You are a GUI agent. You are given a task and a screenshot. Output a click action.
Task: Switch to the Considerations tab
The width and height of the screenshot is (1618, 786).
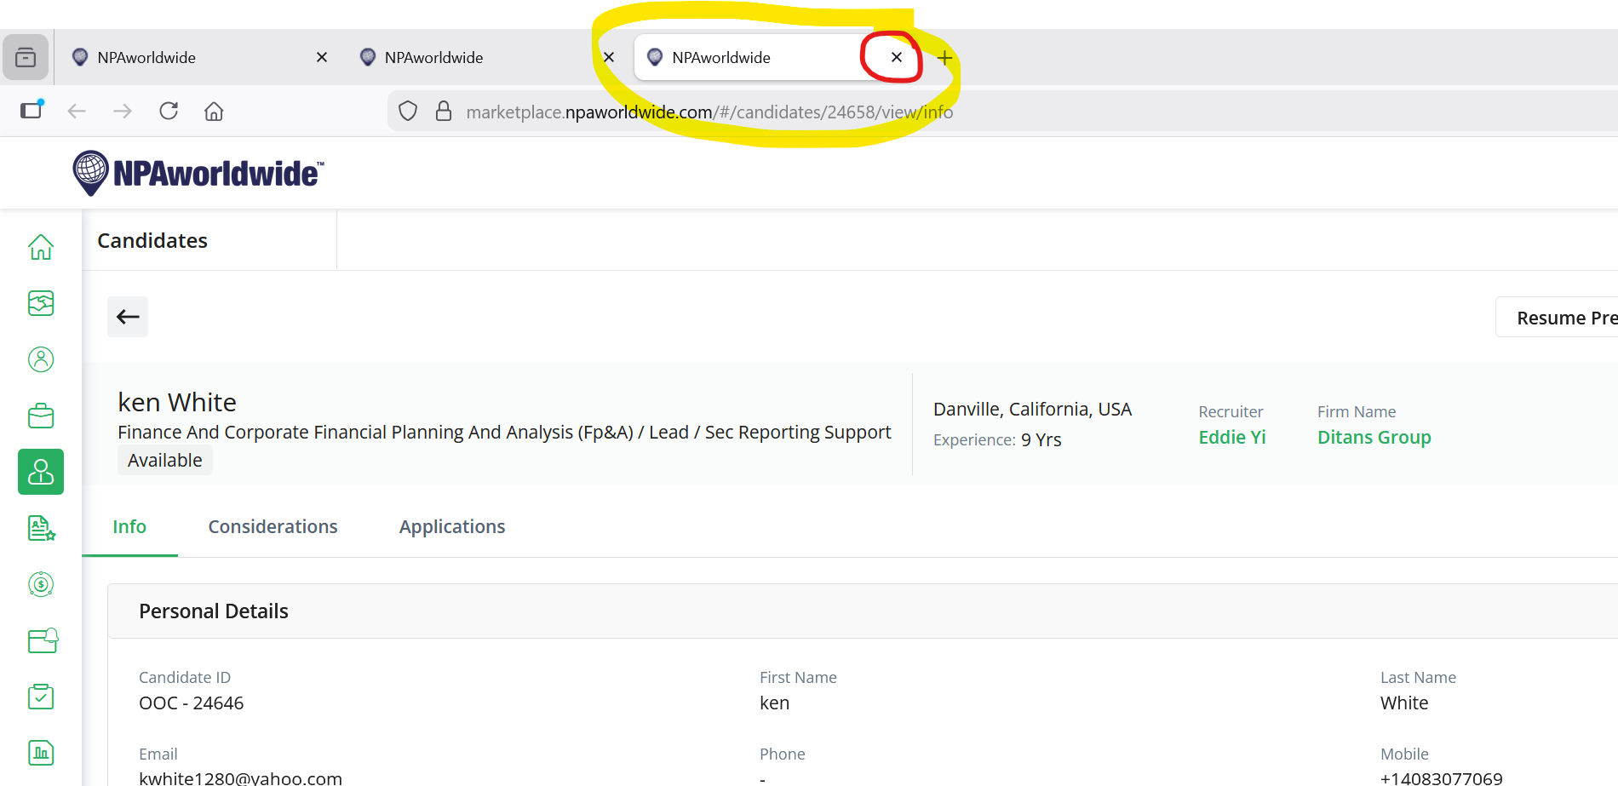(x=273, y=527)
